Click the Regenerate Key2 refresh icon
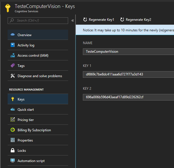This screenshot has height=168, width=174. click(122, 19)
